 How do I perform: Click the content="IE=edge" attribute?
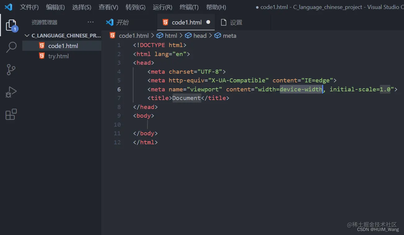[x=303, y=80]
